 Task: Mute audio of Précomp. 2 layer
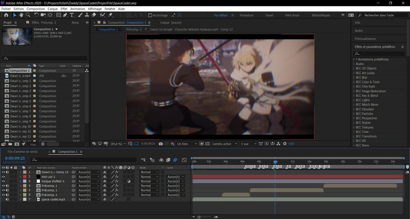pyautogui.click(x=7, y=195)
